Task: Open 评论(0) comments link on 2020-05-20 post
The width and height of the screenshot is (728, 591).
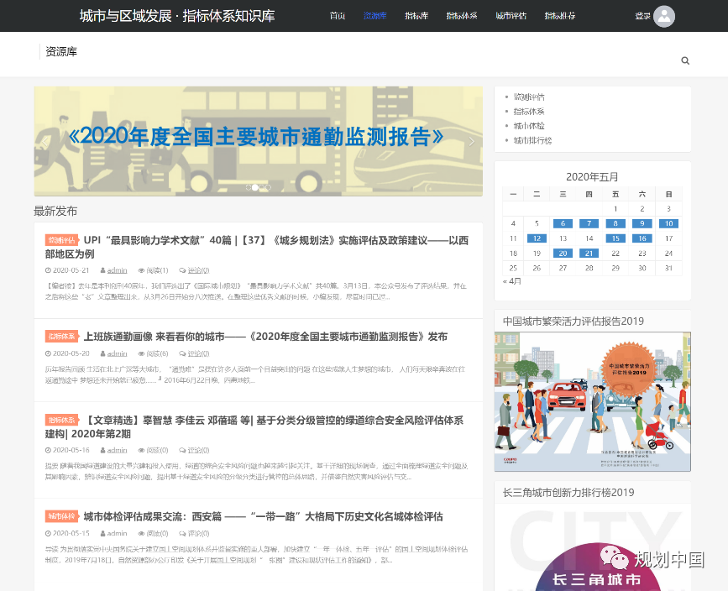Action: click(198, 353)
